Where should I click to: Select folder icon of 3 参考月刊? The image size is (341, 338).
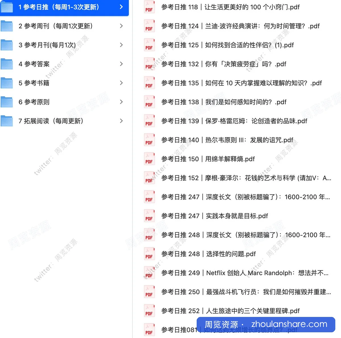click(x=7, y=45)
